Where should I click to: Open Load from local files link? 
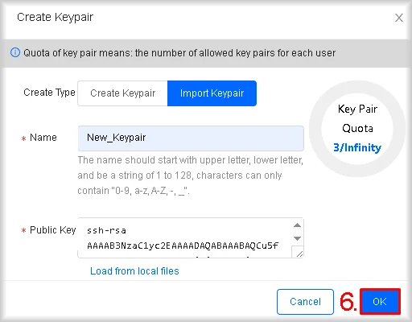click(134, 271)
